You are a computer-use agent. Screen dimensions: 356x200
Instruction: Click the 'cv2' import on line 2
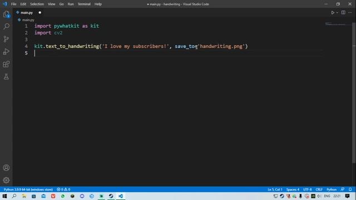point(58,33)
